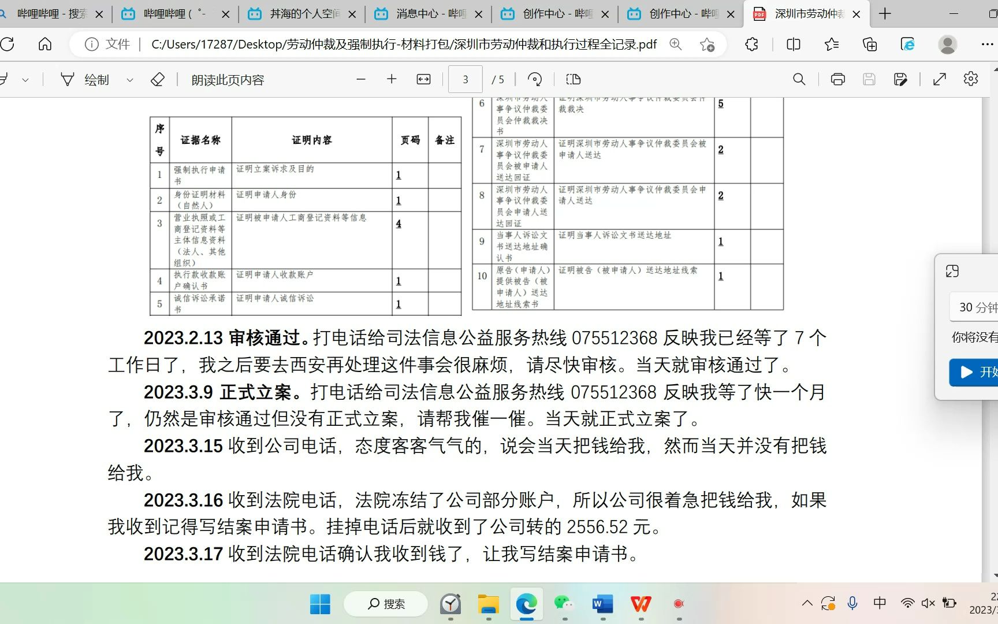Click the page number input field

click(x=466, y=80)
